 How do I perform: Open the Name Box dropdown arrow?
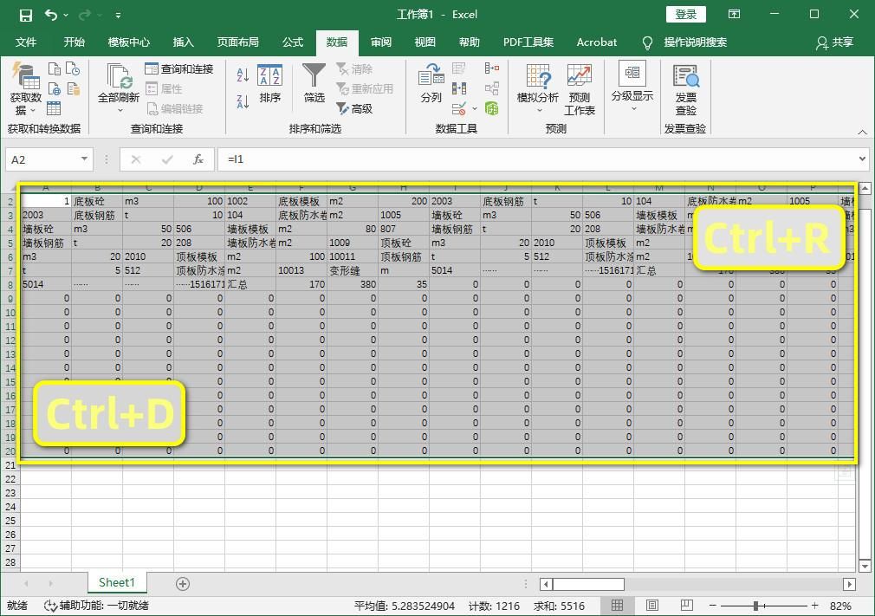[x=84, y=159]
